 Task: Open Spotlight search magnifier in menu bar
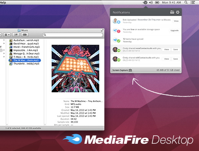[186, 2]
